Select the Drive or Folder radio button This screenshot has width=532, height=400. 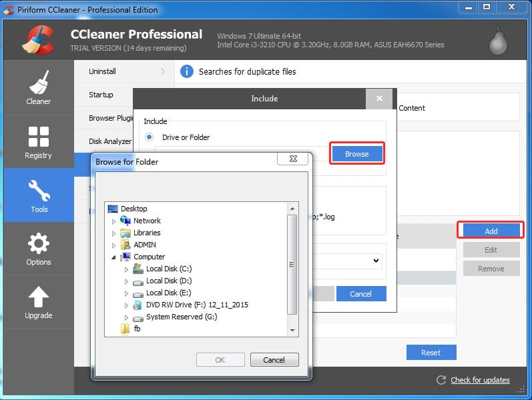[149, 137]
